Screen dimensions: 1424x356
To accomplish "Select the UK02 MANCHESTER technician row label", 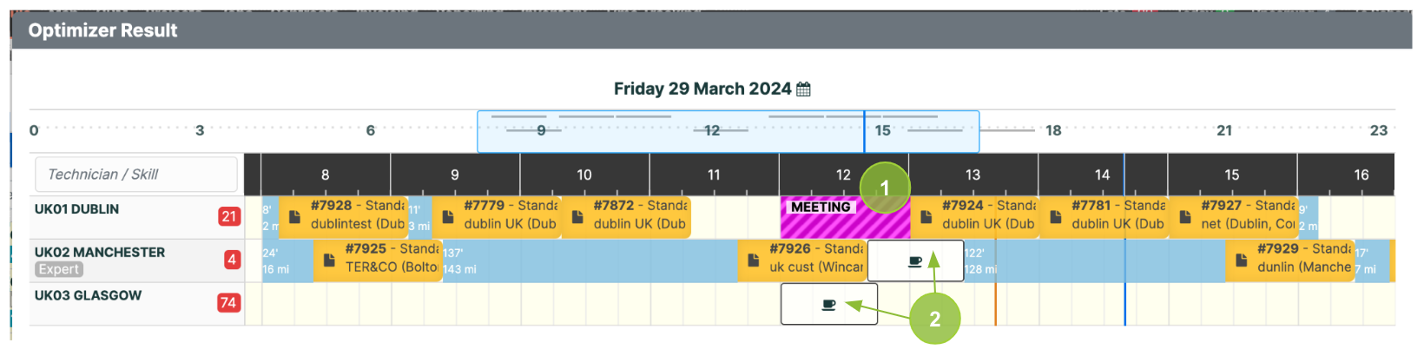I will pyautogui.click(x=100, y=253).
